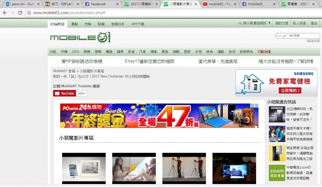Open the 景點 top menu item
Viewport: 322px width, 187px height.
(74, 24)
